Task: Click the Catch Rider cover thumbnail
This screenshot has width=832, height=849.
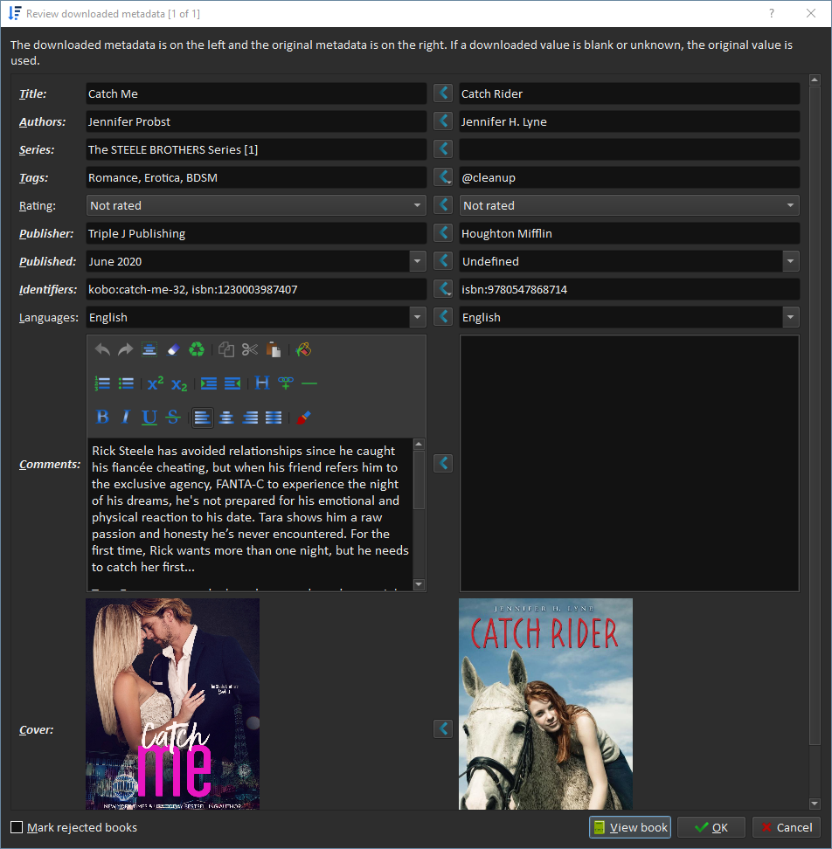Action: pos(545,704)
